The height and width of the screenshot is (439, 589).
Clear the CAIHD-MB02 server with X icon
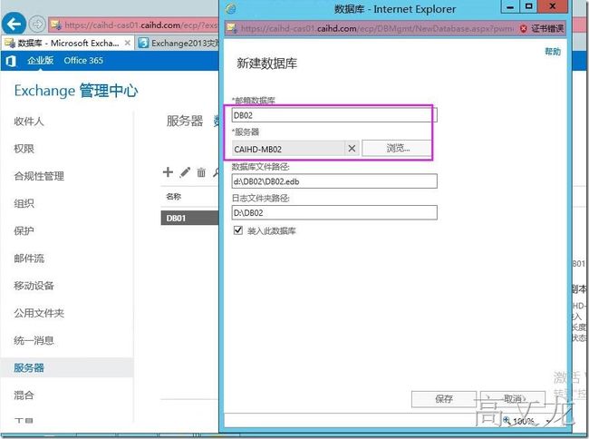tap(352, 149)
